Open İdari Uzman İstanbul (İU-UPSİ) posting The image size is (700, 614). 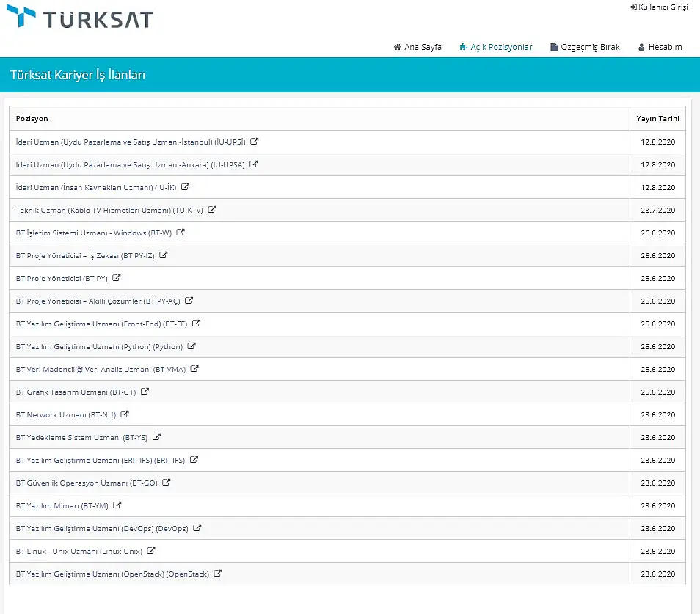point(131,142)
